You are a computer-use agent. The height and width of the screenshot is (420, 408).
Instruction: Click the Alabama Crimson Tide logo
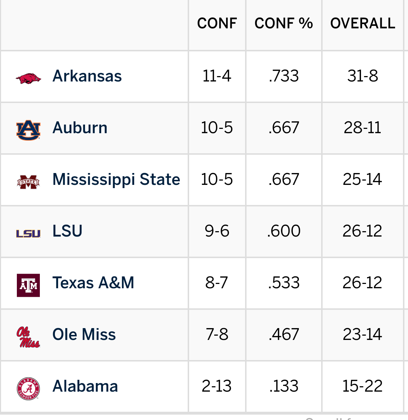coord(28,389)
